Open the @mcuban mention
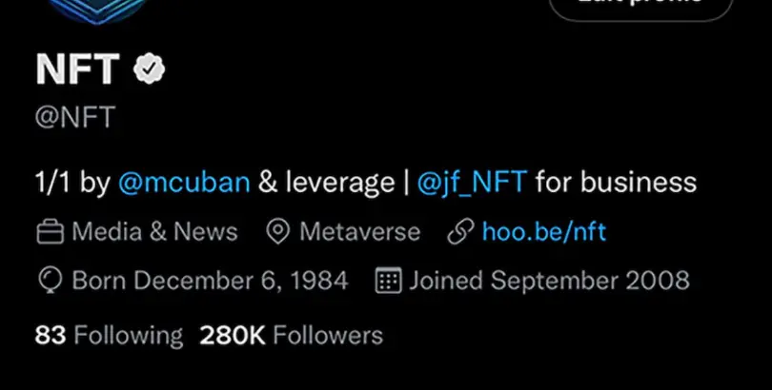Viewport: 772px width, 390px height. tap(184, 183)
